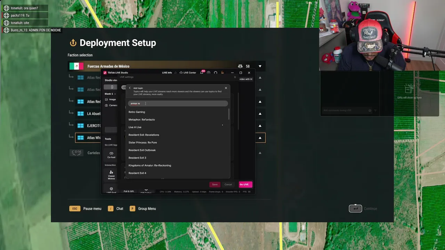Select the Image source icon

tap(106, 99)
